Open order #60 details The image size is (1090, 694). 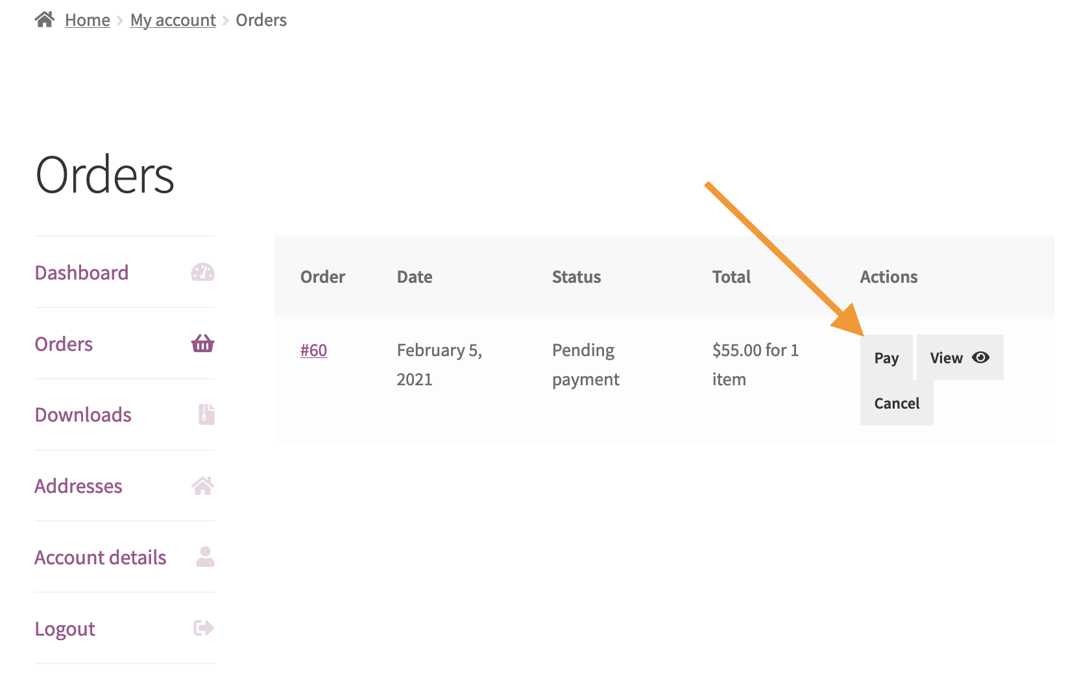tap(313, 350)
